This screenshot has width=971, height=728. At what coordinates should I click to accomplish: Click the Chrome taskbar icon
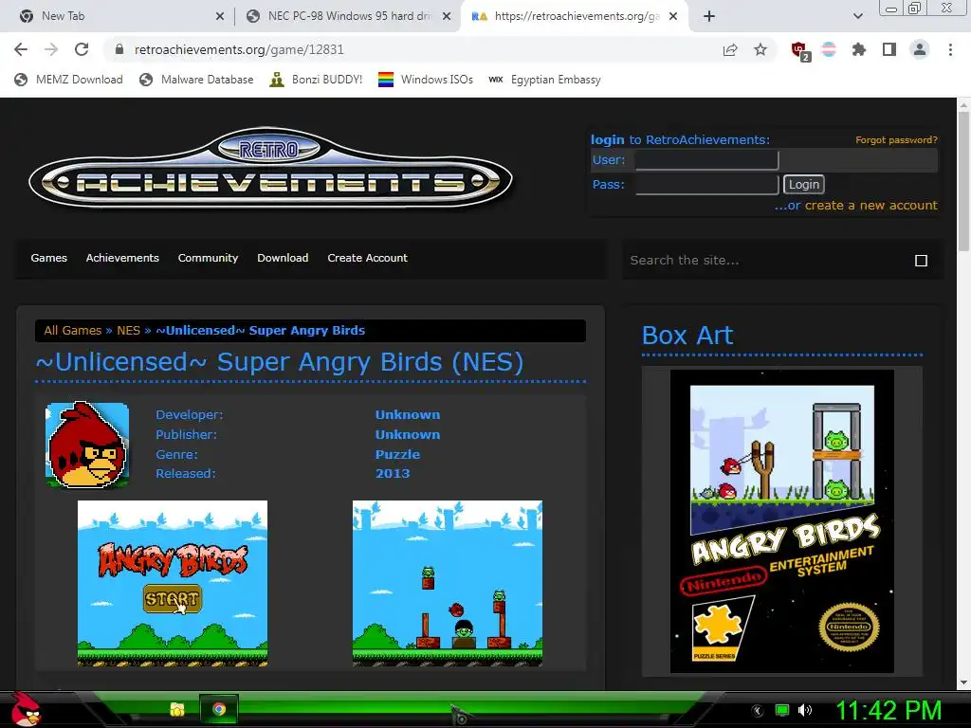(219, 709)
